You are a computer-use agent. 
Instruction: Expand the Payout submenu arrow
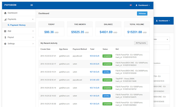(x=33, y=37)
